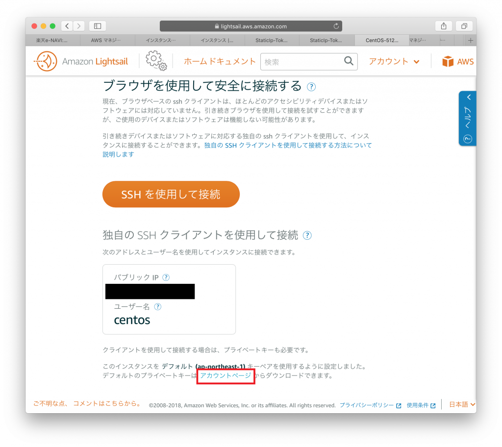Click the ブラウザを使用して安全に接続する heading
Screen dimensions: 502x447
(202, 86)
